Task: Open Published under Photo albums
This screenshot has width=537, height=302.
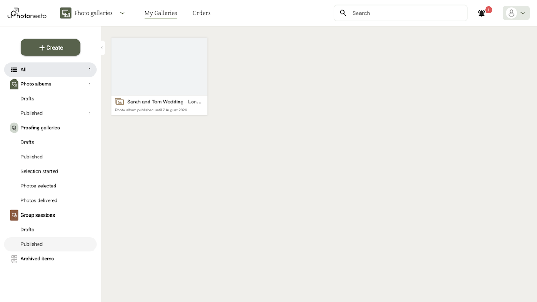Action: pos(51,113)
